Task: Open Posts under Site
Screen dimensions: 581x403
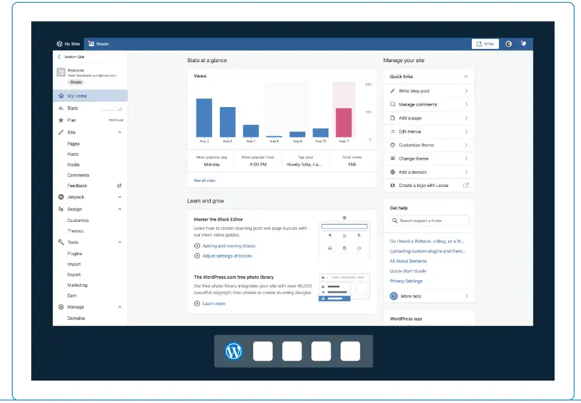Action: click(x=73, y=154)
